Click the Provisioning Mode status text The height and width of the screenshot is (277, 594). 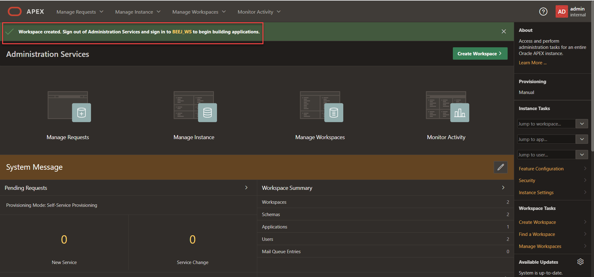point(52,205)
